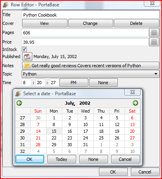Screen dimensions: 162x179
Task: Select Sunday July 28
Action: (38, 145)
